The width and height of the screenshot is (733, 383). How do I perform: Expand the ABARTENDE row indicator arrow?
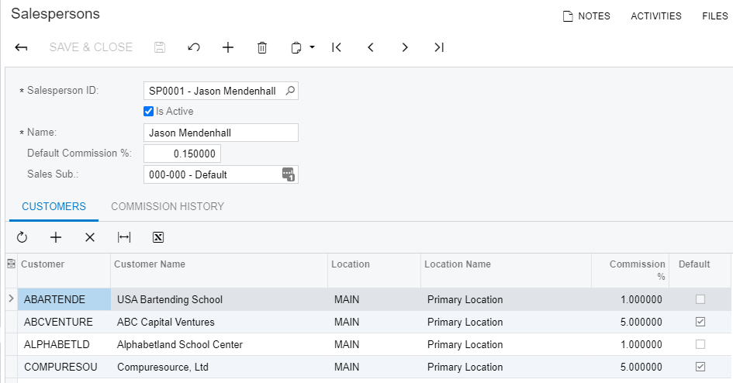pyautogui.click(x=11, y=298)
